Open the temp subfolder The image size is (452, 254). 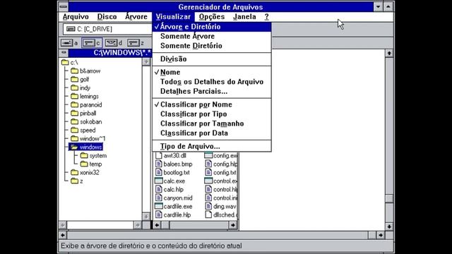(91, 164)
